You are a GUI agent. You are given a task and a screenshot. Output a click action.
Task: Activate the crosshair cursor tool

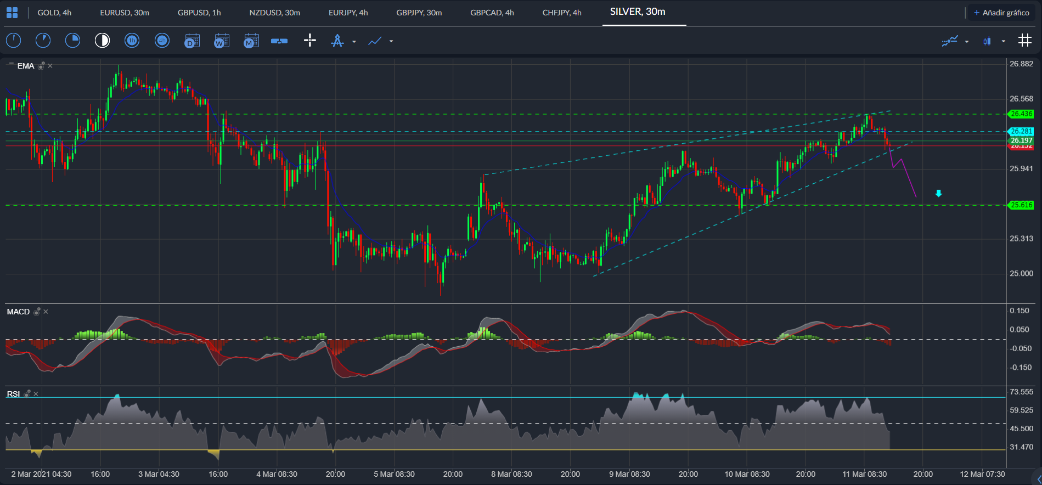pyautogui.click(x=310, y=41)
